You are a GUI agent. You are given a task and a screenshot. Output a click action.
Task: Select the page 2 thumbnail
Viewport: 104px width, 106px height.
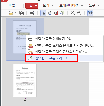point(25,80)
